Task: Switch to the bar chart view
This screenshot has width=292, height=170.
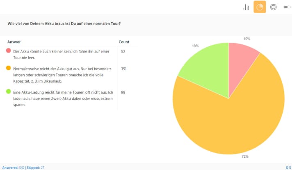Action: tap(246, 7)
